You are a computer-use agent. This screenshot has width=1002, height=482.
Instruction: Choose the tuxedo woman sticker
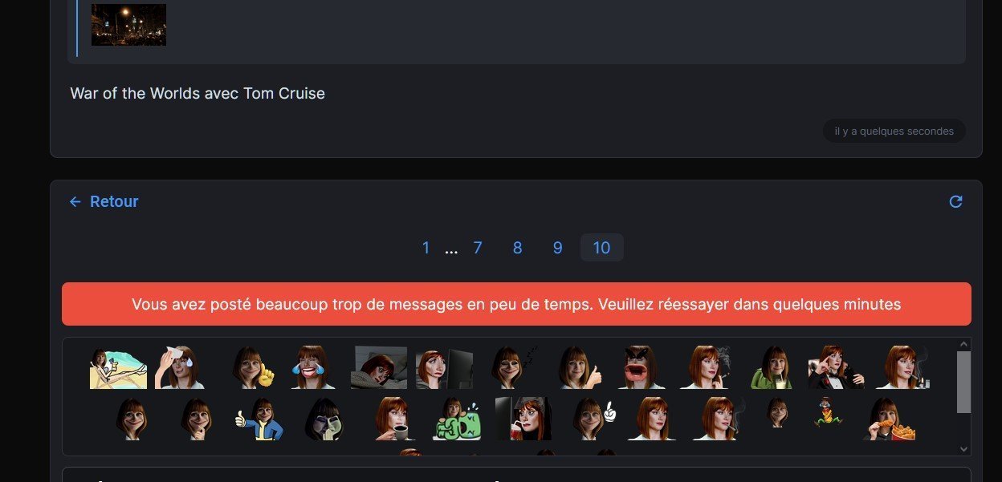836,367
